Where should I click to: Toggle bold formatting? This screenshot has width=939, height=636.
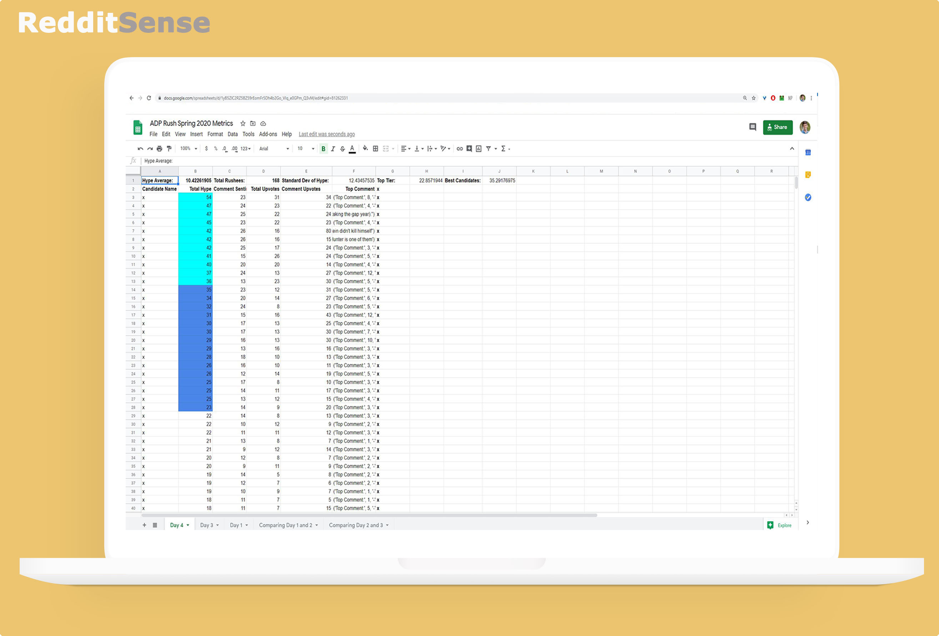[323, 148]
